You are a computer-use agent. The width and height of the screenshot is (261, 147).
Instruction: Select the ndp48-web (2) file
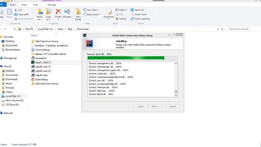tap(41, 71)
